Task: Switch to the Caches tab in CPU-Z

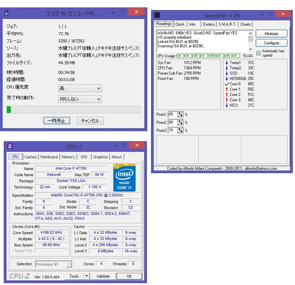Action: tap(30, 157)
